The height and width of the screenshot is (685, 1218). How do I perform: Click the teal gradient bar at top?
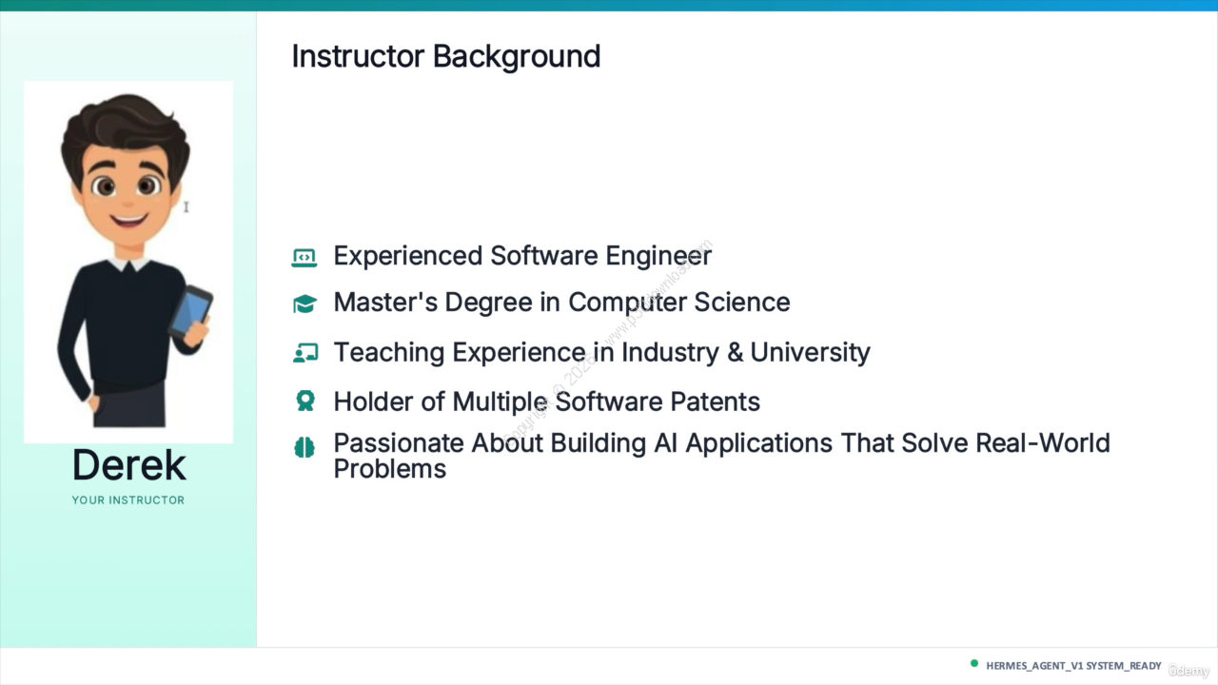point(609,6)
